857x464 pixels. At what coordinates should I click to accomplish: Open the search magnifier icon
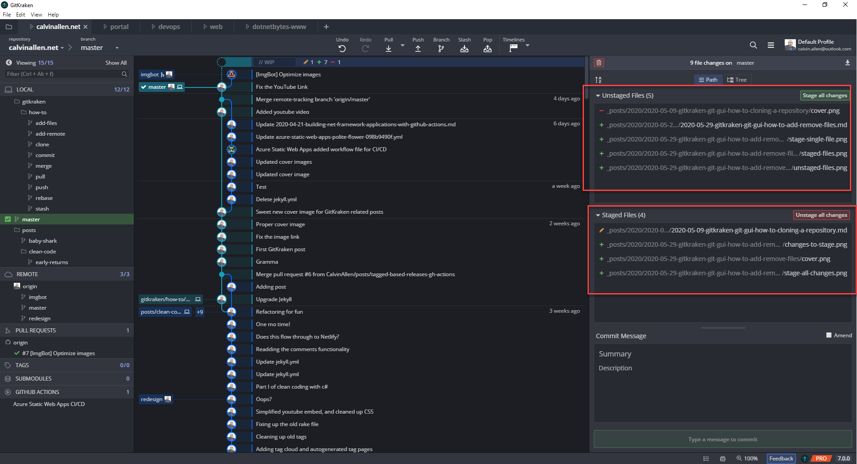753,45
